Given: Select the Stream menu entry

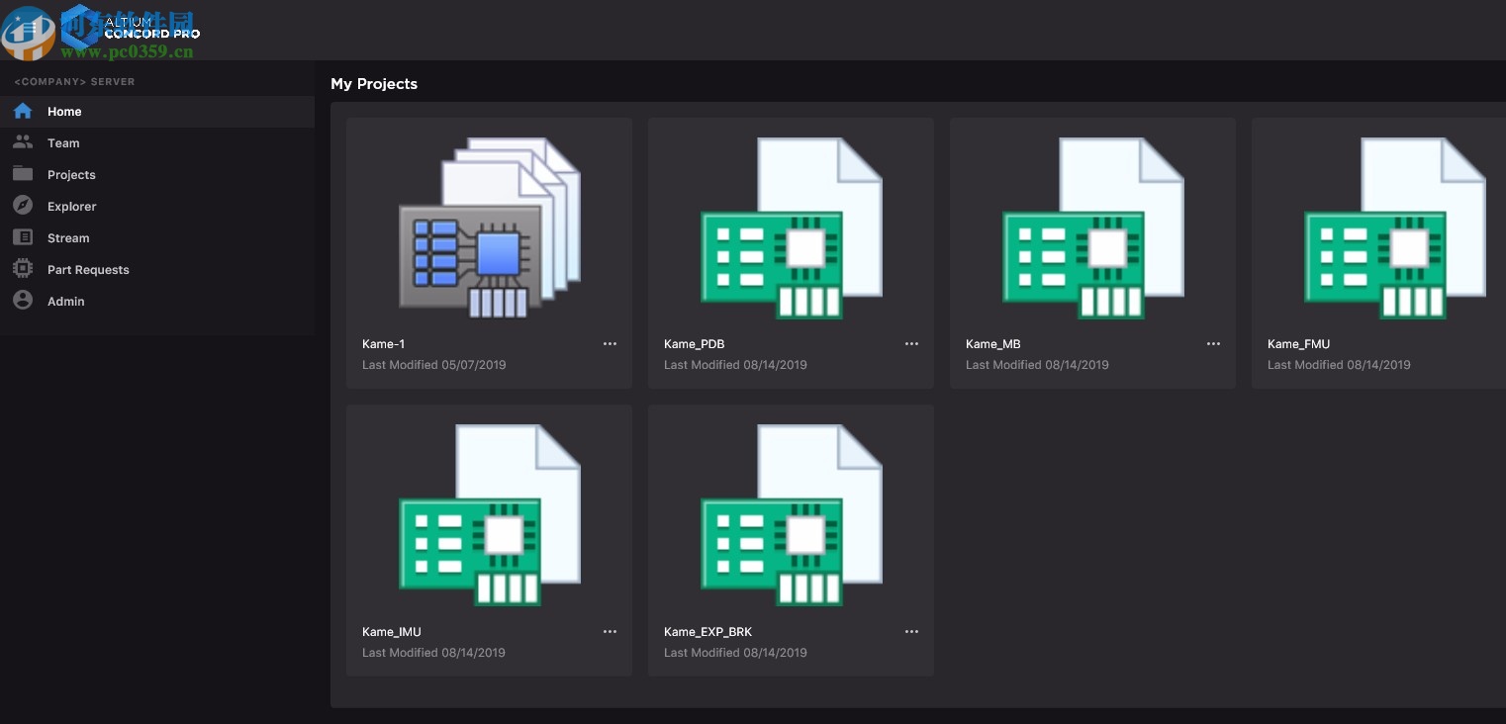Looking at the screenshot, I should pyautogui.click(x=67, y=237).
